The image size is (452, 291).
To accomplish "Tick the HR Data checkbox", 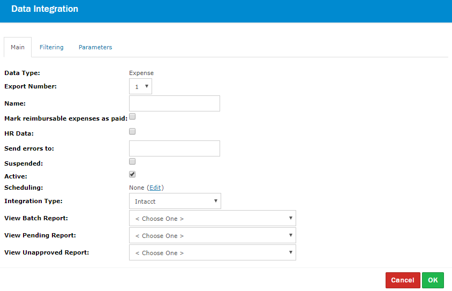I will 132,131.
